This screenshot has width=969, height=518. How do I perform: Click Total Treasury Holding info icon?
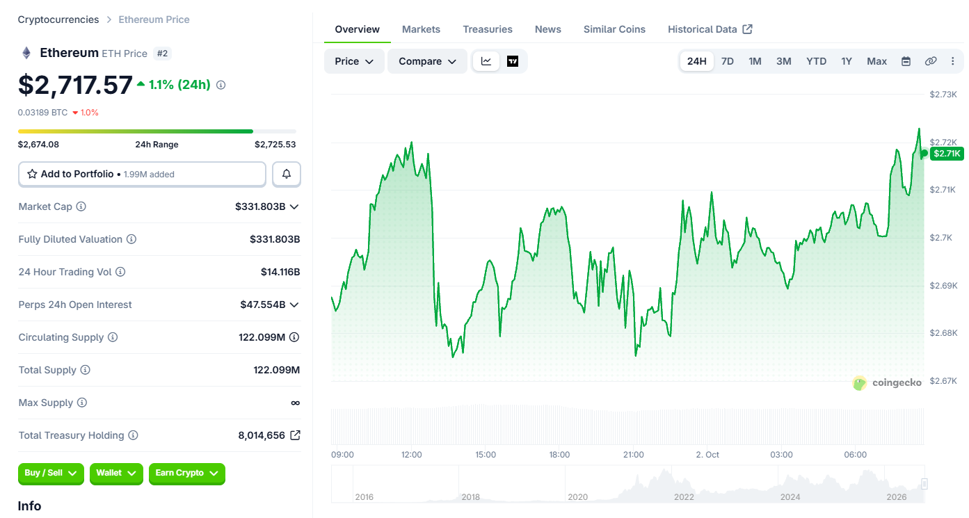point(133,435)
